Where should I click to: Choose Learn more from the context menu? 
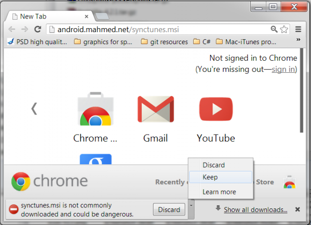(221, 192)
